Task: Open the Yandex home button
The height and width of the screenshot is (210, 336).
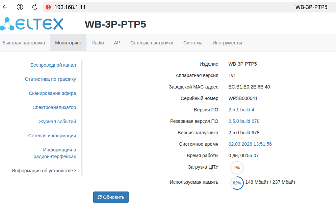Action: 20,7
